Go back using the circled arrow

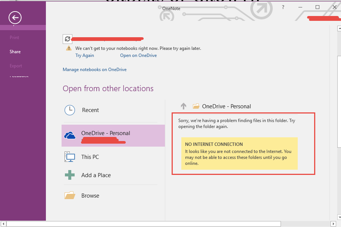[15, 17]
